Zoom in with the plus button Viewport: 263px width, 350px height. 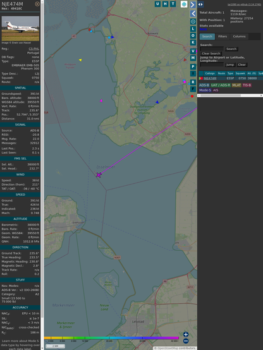tap(186, 334)
